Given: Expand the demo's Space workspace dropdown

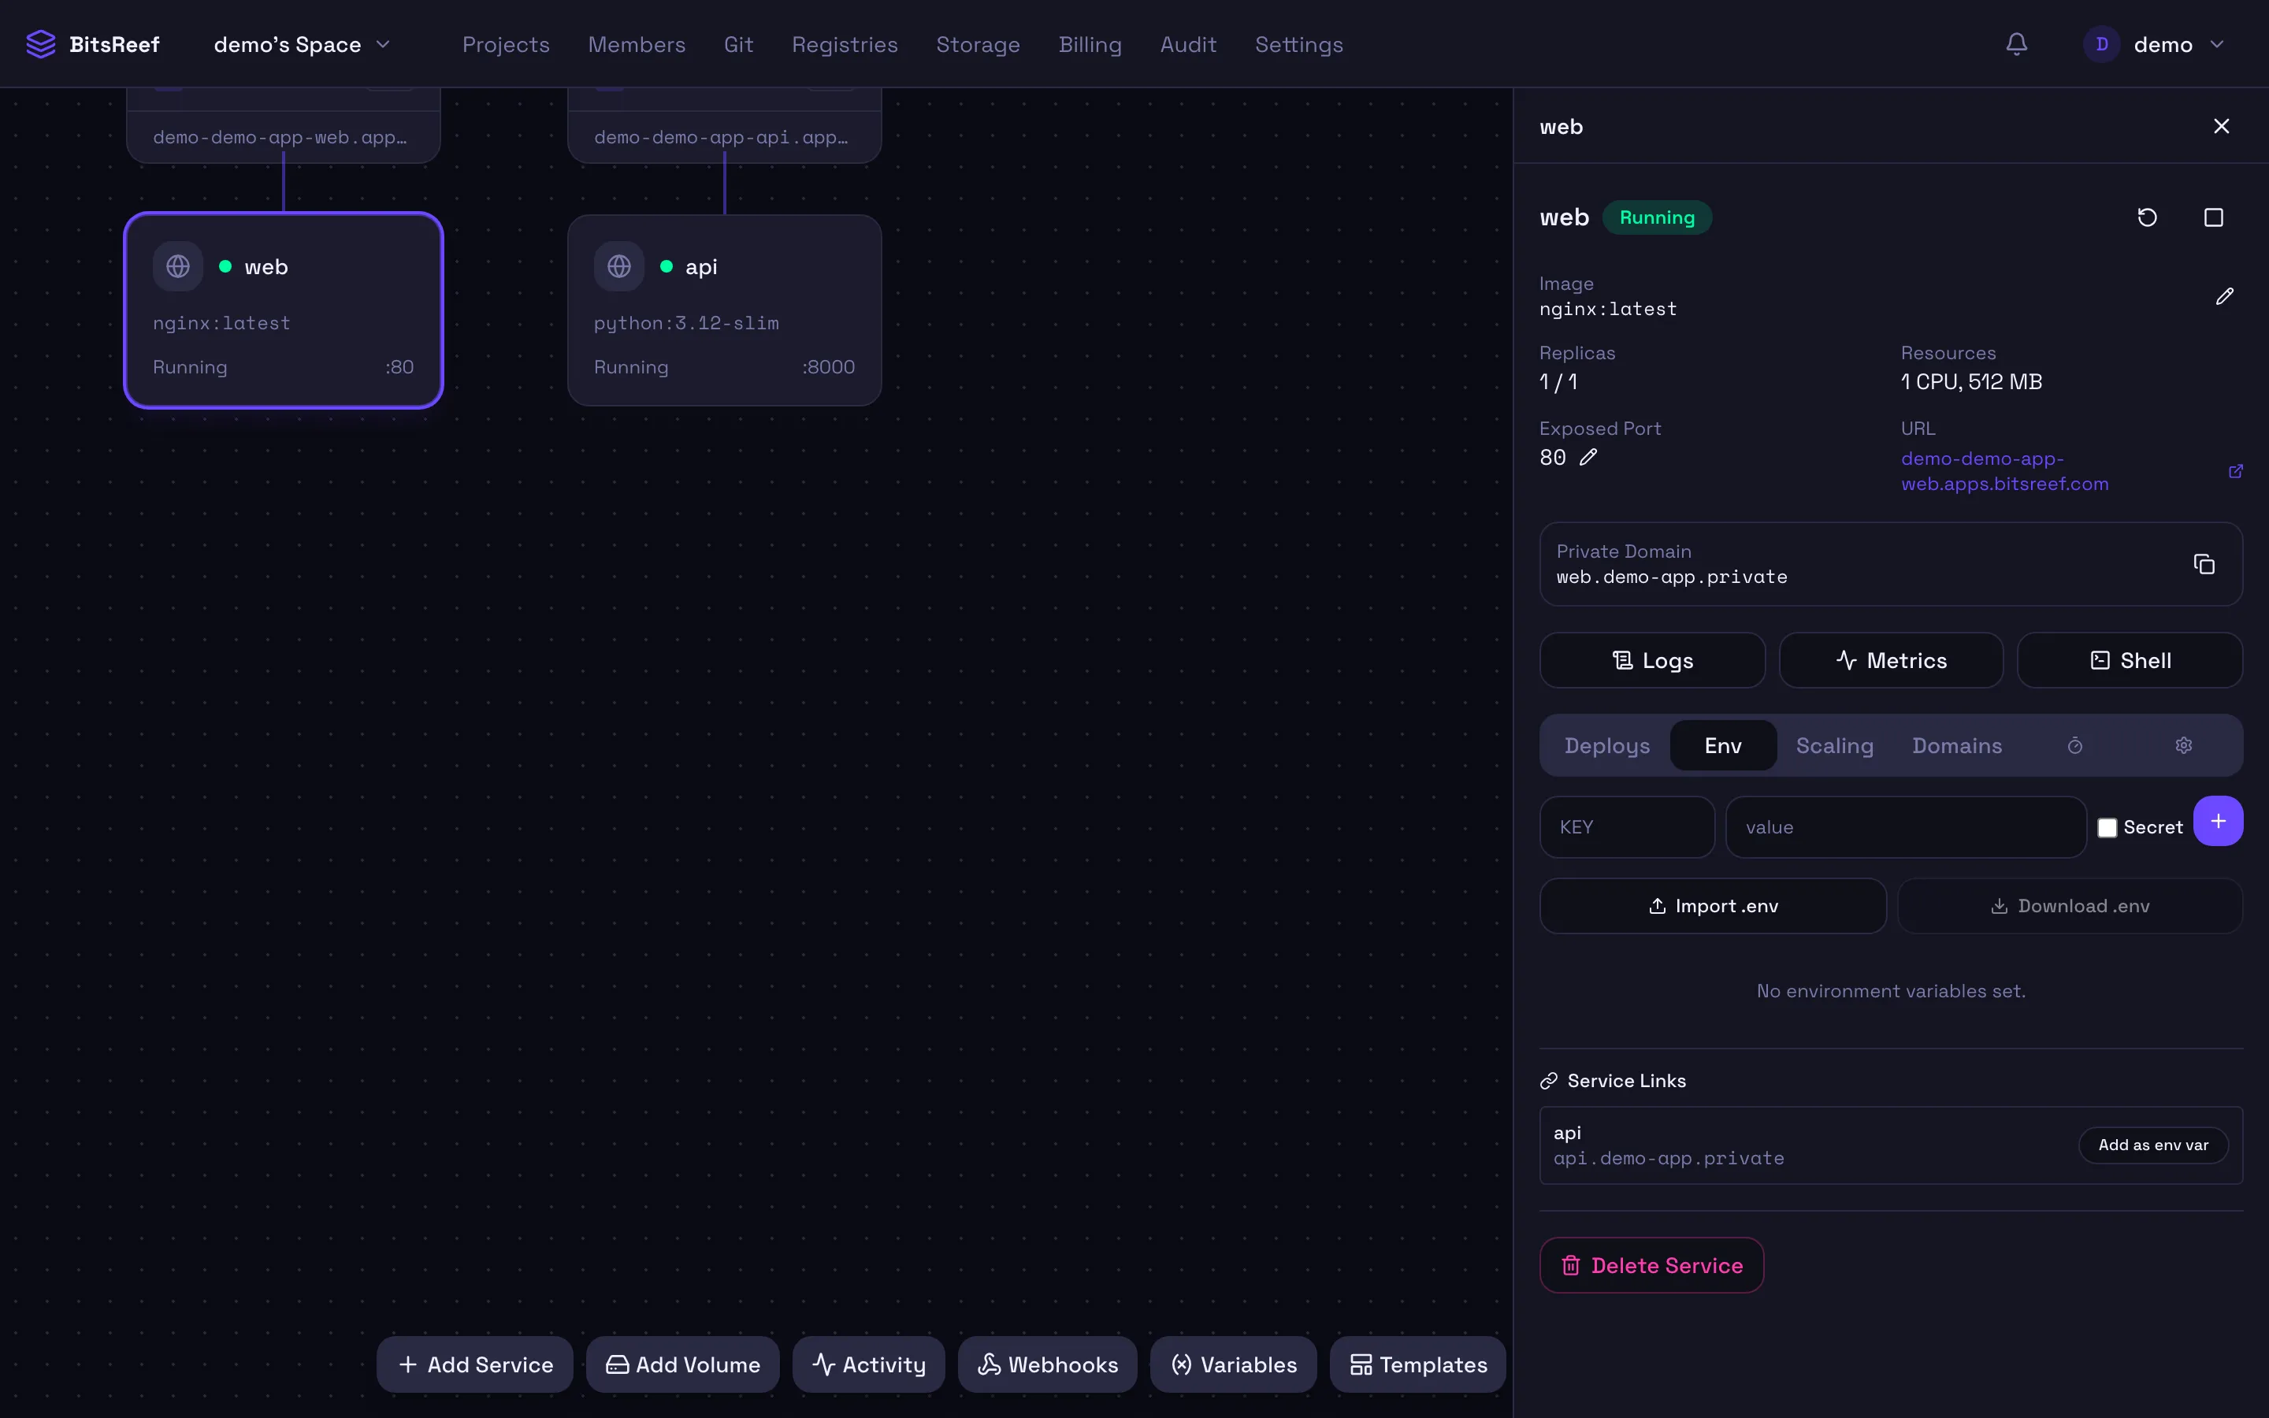Looking at the screenshot, I should pyautogui.click(x=302, y=44).
